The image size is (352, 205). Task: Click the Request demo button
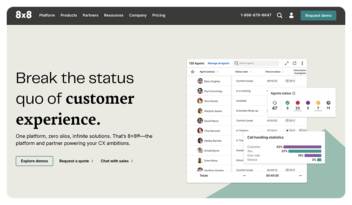tap(318, 15)
